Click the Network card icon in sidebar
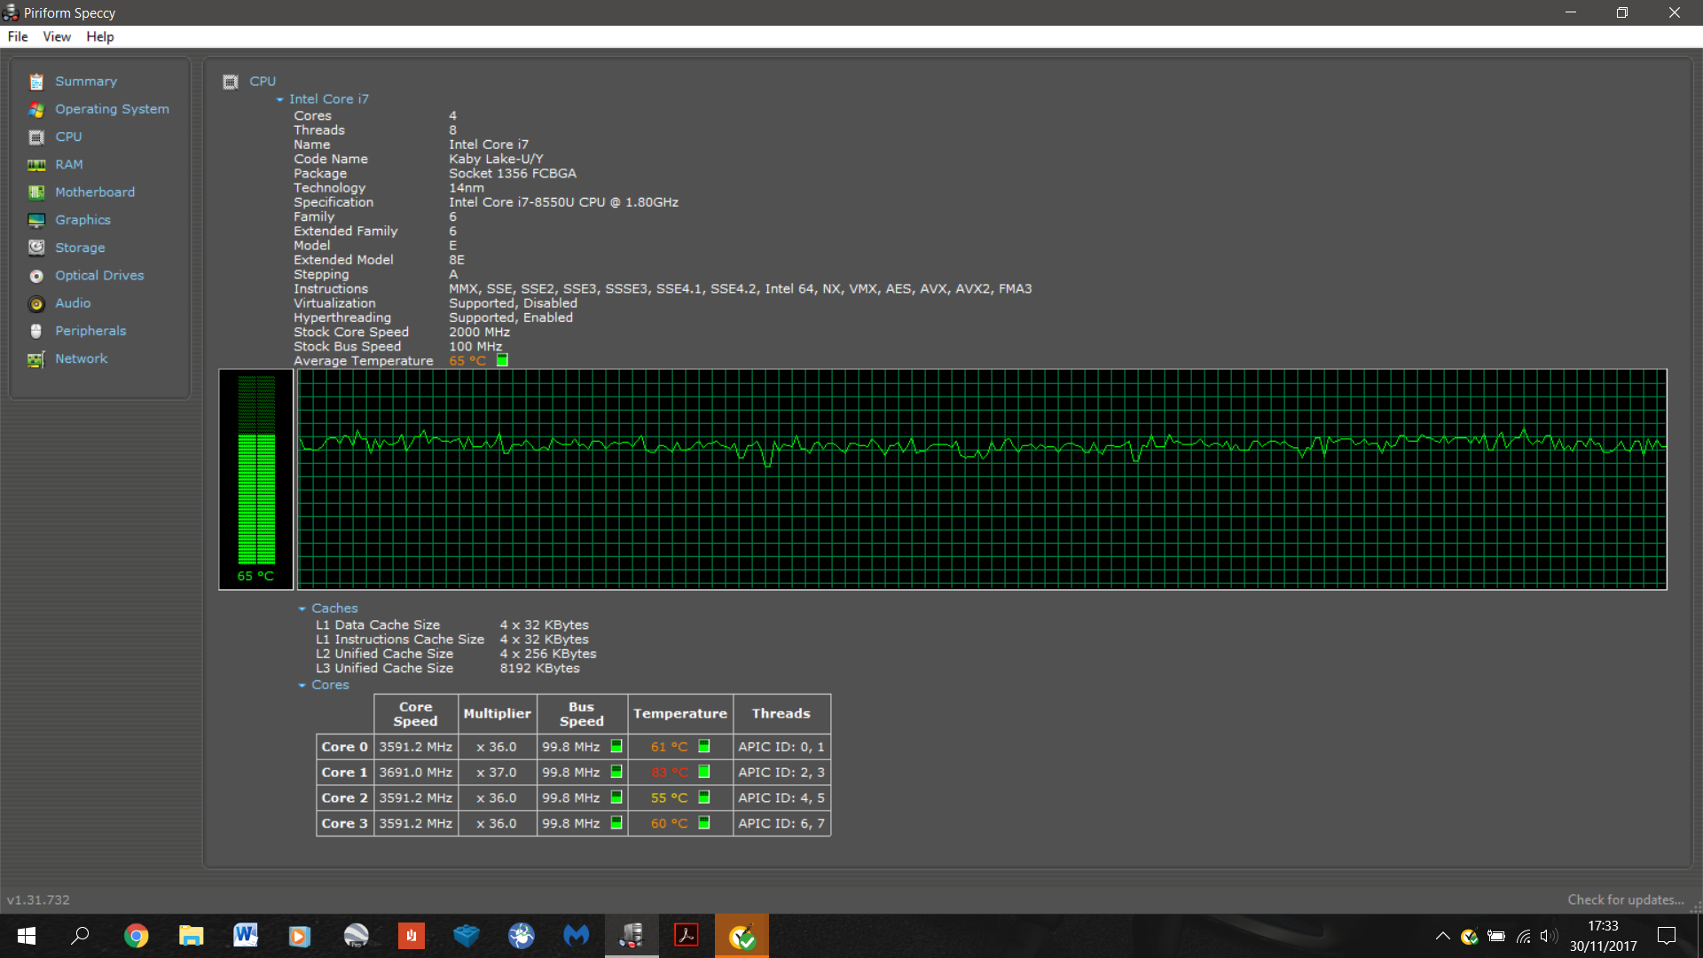The height and width of the screenshot is (958, 1703). tap(36, 359)
